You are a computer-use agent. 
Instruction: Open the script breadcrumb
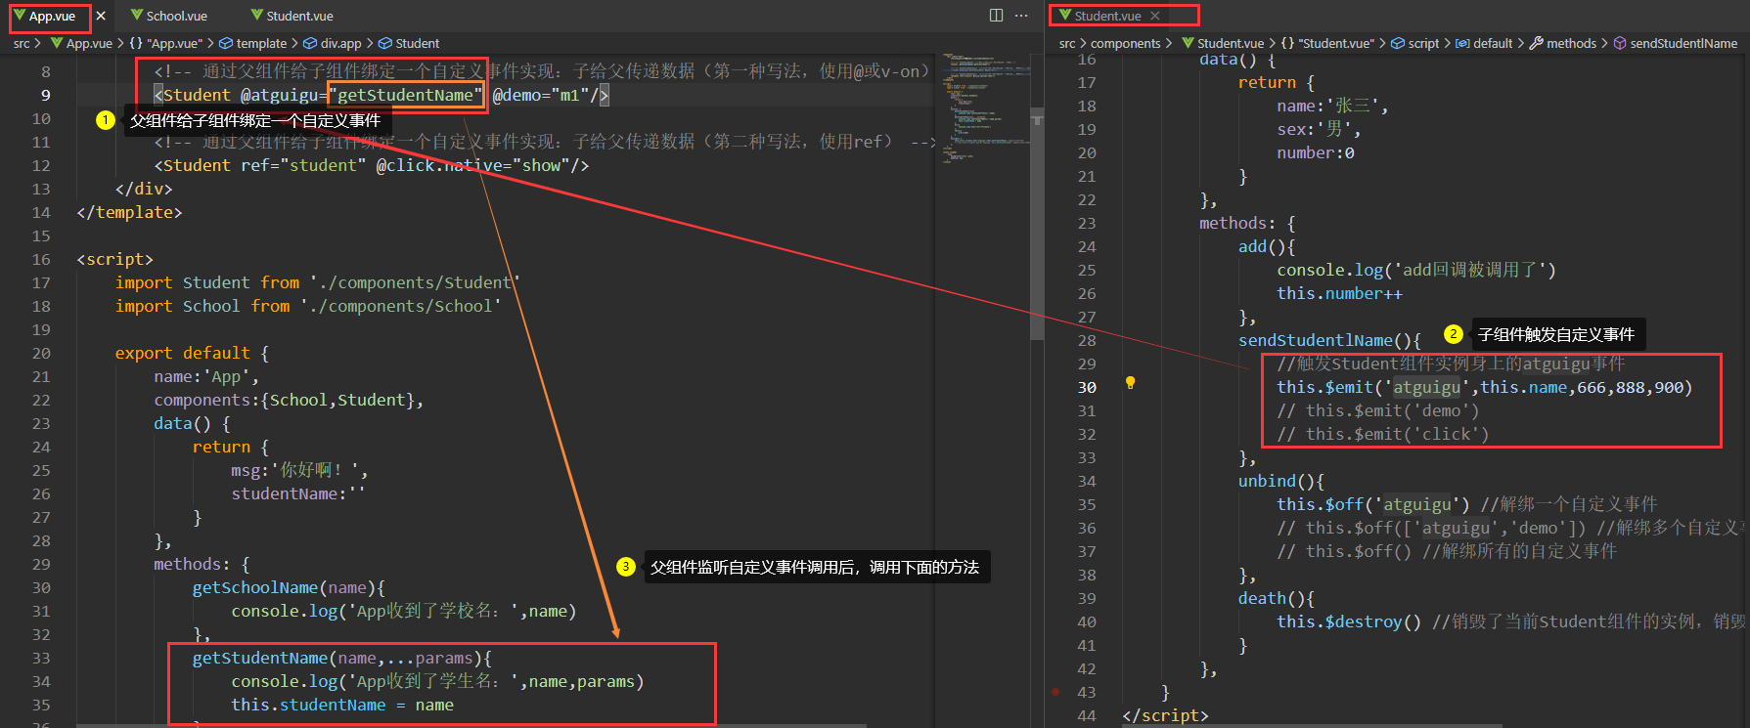[1423, 44]
